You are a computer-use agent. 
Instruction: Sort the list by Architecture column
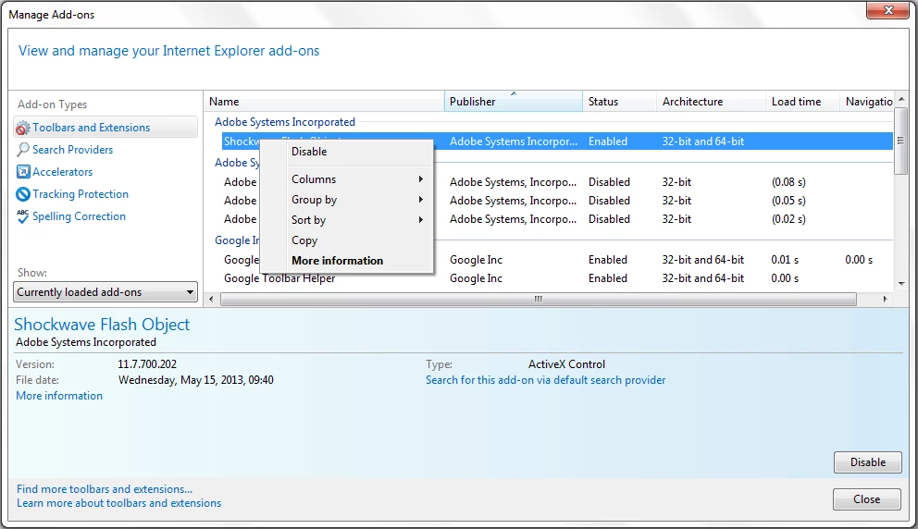711,101
